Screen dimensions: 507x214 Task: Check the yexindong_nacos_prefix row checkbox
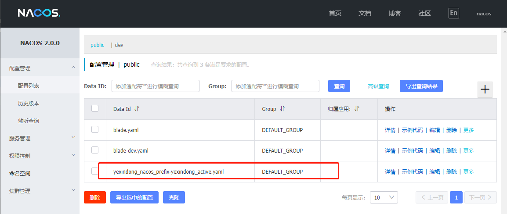[95, 171]
